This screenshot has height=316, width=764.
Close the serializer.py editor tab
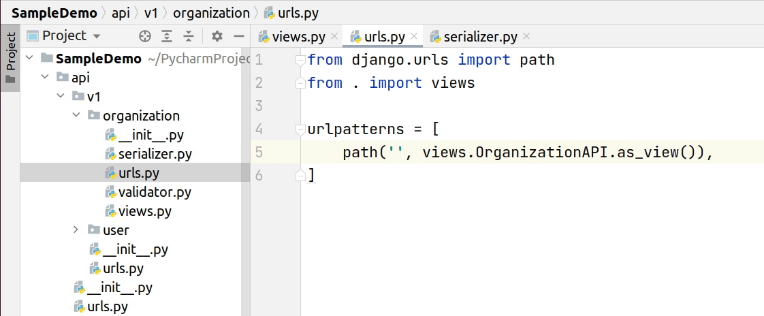tap(526, 37)
